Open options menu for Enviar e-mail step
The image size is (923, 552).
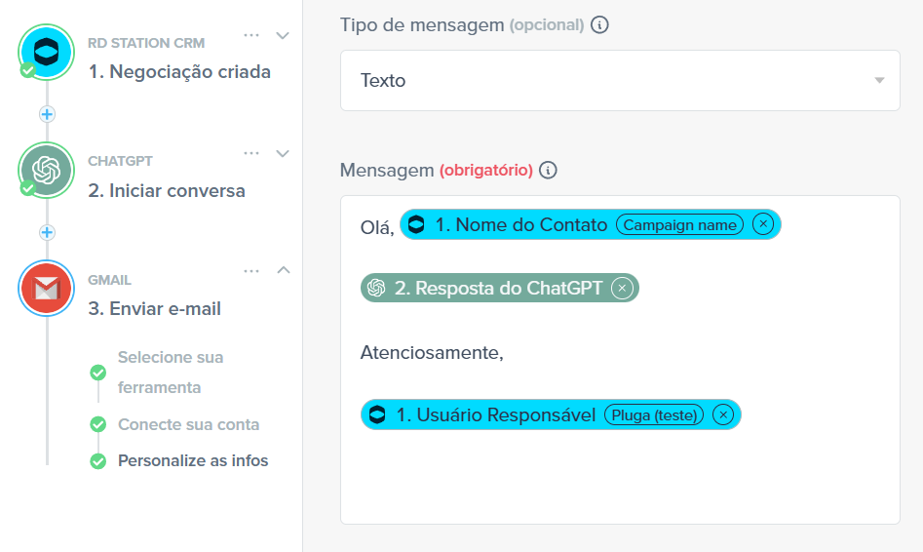[x=251, y=271]
